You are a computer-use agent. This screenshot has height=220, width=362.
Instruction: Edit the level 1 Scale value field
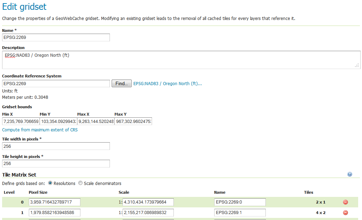point(148,213)
